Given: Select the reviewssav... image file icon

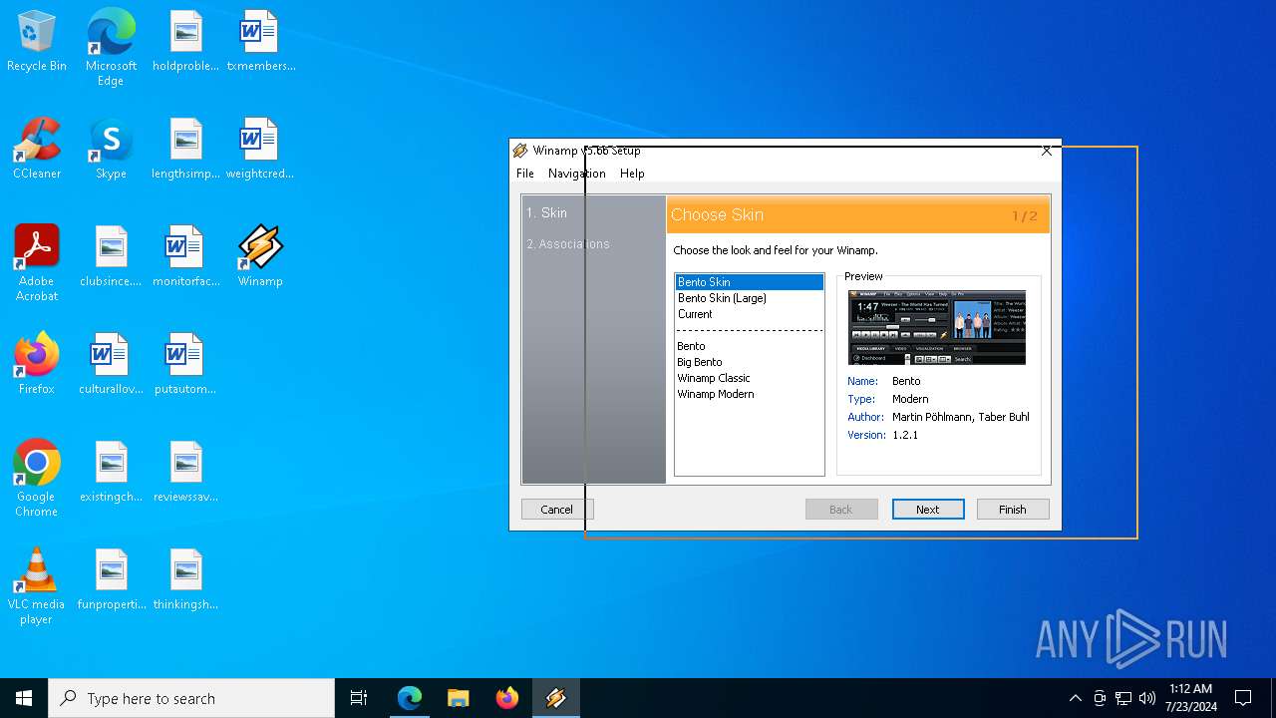Looking at the screenshot, I should 185,472.
